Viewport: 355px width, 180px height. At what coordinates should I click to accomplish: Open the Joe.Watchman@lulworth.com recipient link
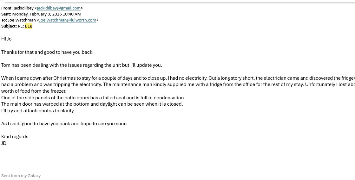pos(68,20)
